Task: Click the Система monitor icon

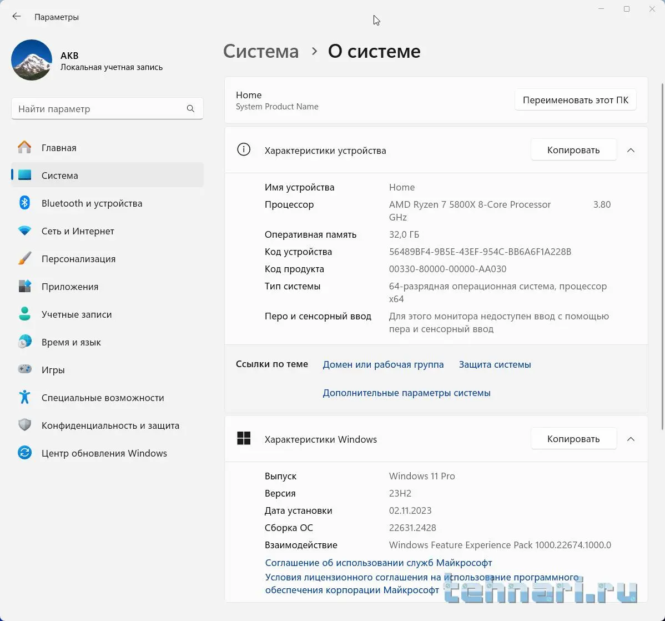Action: click(x=24, y=175)
